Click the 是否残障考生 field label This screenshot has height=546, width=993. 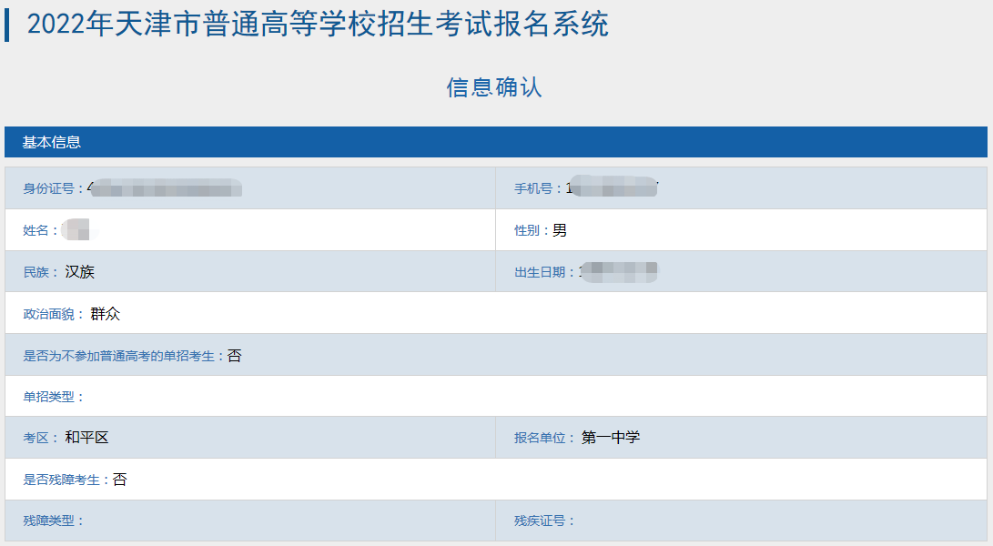pos(64,480)
